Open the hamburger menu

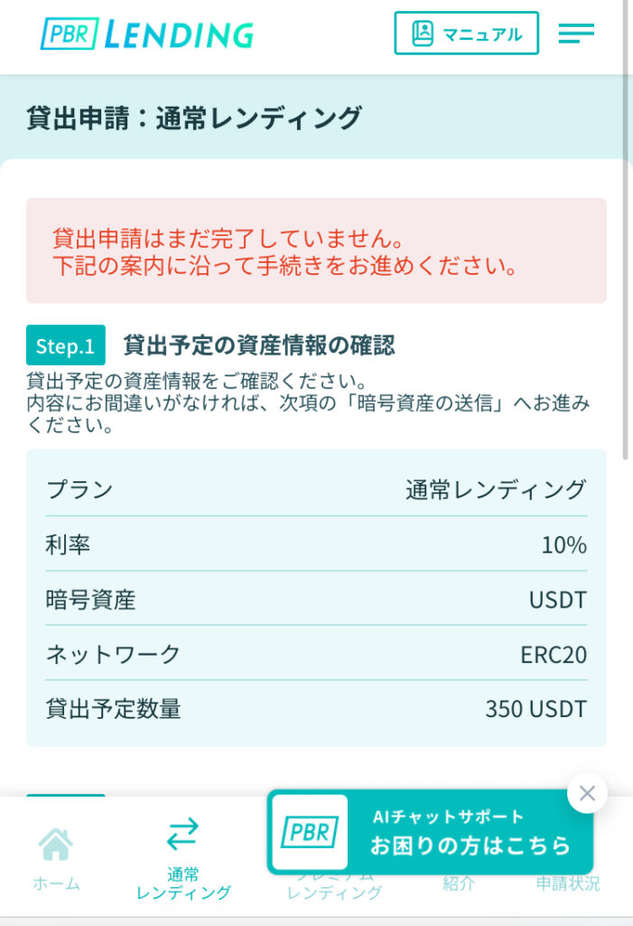click(576, 34)
